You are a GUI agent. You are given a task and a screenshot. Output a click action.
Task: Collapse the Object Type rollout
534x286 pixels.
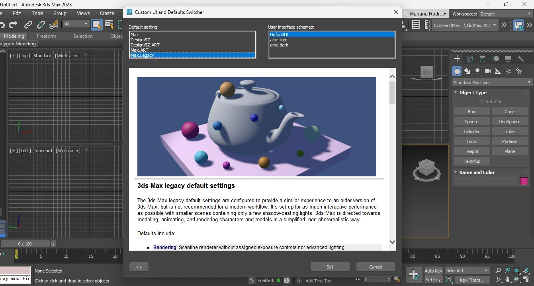coord(473,93)
